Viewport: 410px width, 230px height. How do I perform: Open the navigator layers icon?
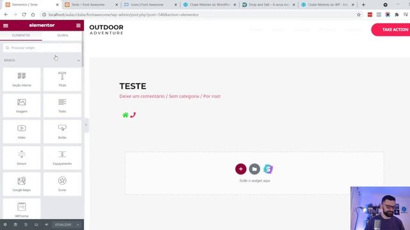pos(15,224)
